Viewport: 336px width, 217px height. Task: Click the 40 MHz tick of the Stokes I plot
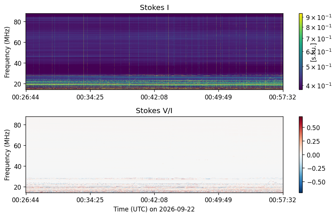click(x=17, y=63)
